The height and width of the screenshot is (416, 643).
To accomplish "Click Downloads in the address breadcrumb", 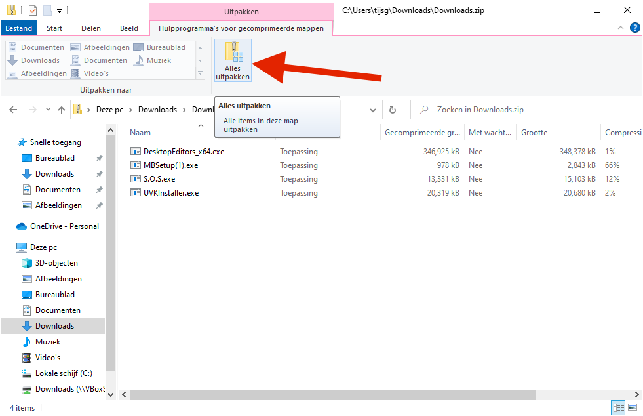I will [157, 110].
